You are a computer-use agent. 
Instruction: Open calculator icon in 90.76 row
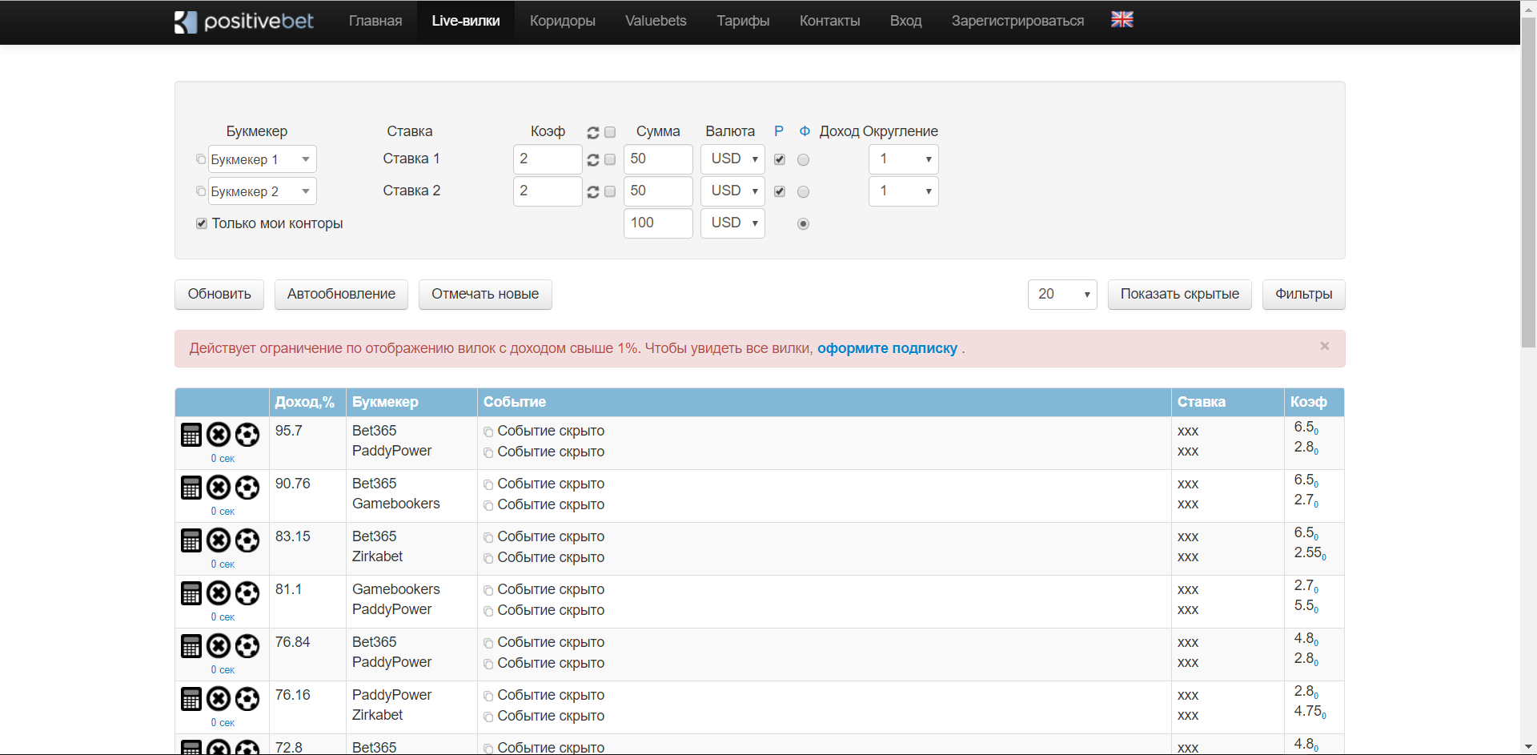point(191,488)
